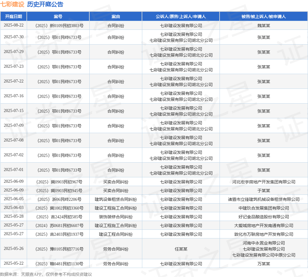Click the date 2025-06-05

[14, 199]
